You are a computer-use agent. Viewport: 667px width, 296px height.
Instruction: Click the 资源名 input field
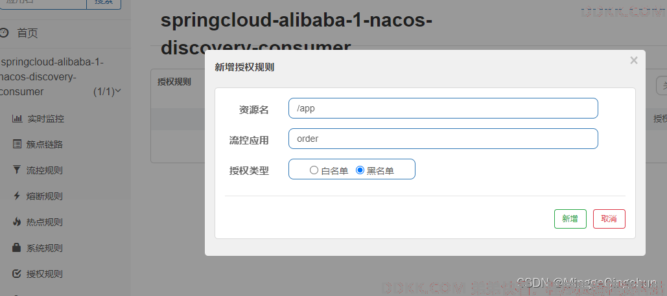(x=443, y=108)
